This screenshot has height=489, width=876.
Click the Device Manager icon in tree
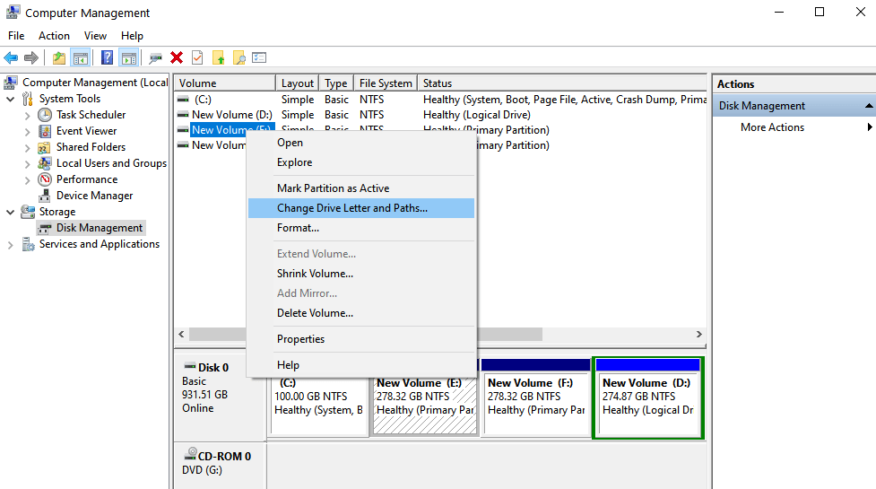[x=45, y=196]
